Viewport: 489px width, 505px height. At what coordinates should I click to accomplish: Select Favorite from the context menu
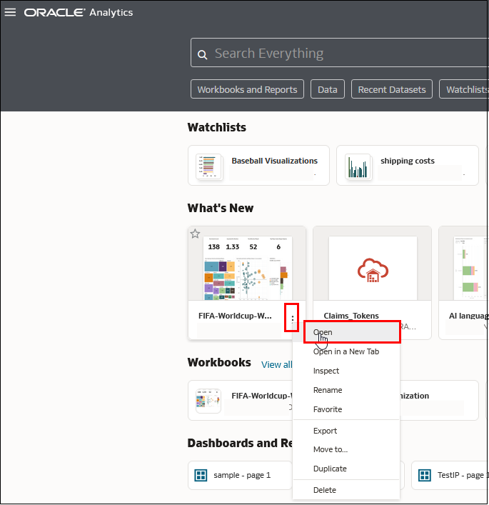(x=346, y=409)
